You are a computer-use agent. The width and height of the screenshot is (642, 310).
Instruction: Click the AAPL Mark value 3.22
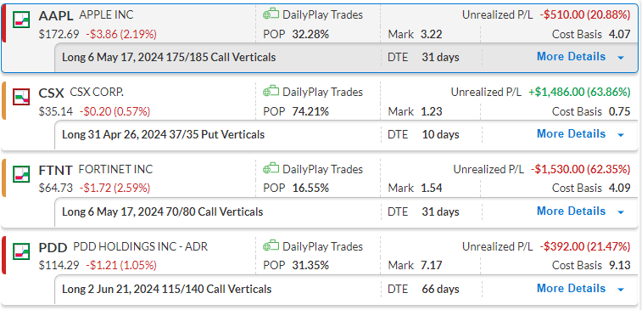pyautogui.click(x=432, y=34)
